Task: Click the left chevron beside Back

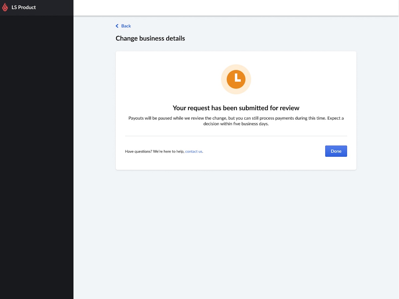Action: click(x=117, y=26)
